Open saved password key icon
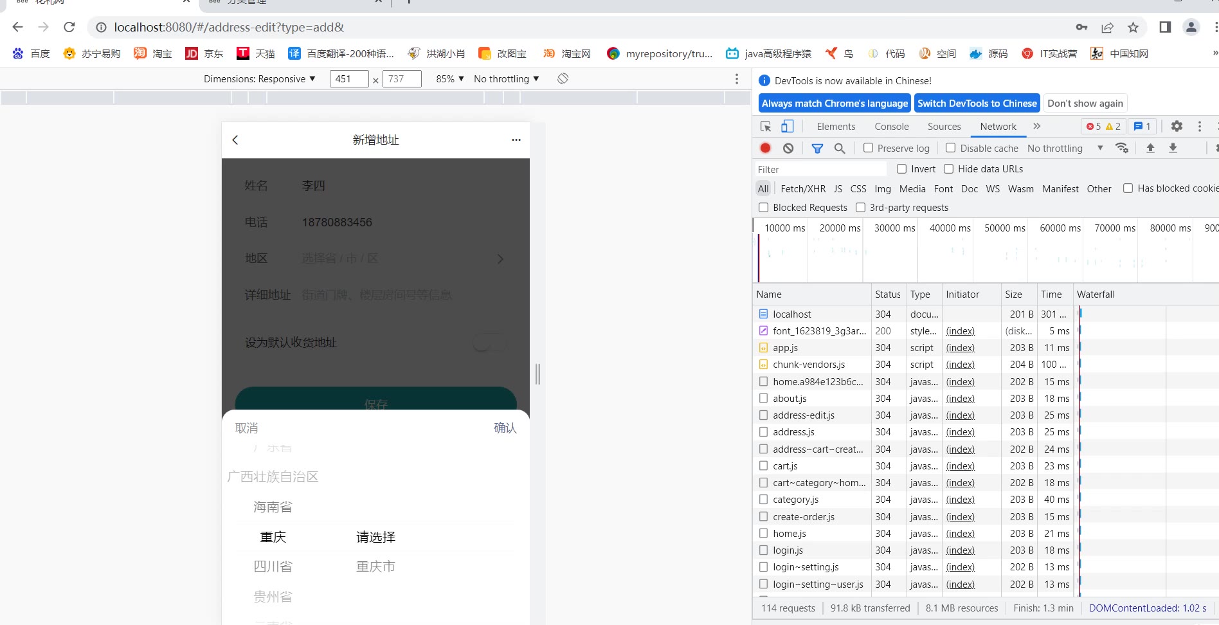The height and width of the screenshot is (625, 1219). point(1081,27)
